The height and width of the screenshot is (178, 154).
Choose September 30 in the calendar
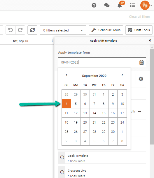point(113,132)
